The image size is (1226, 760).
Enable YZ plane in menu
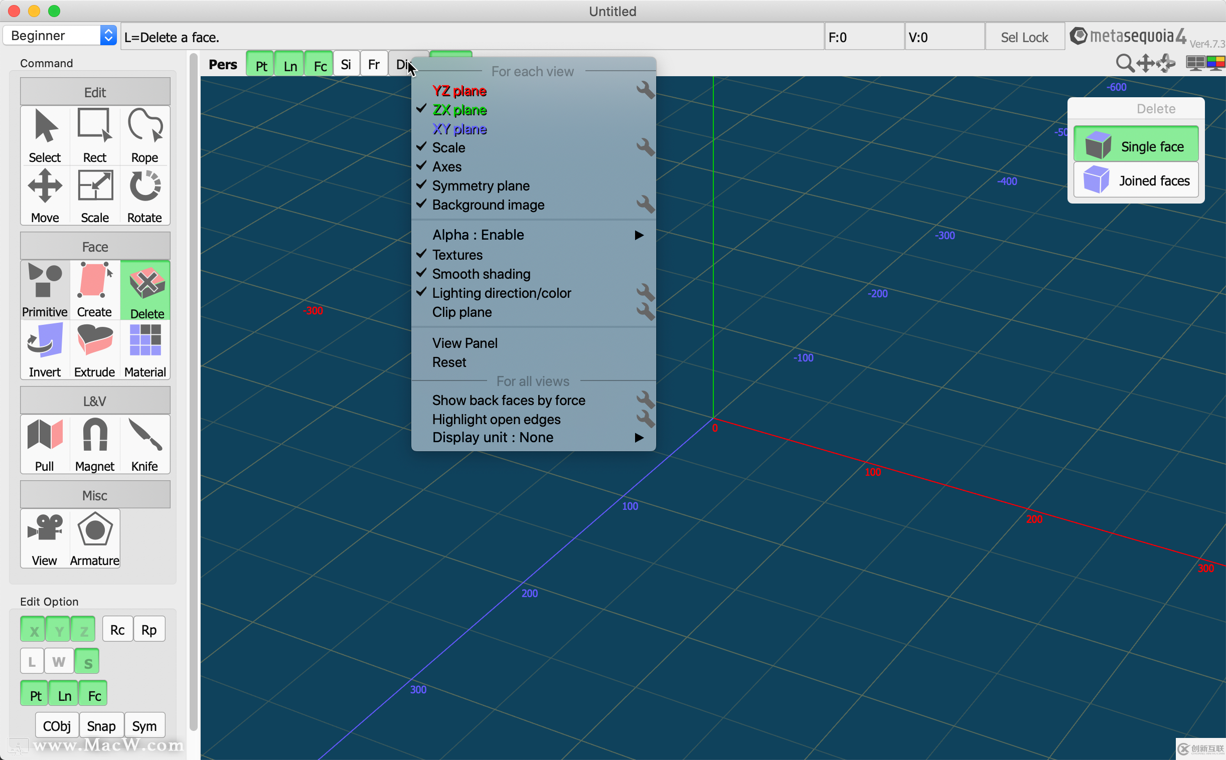(x=534, y=90)
